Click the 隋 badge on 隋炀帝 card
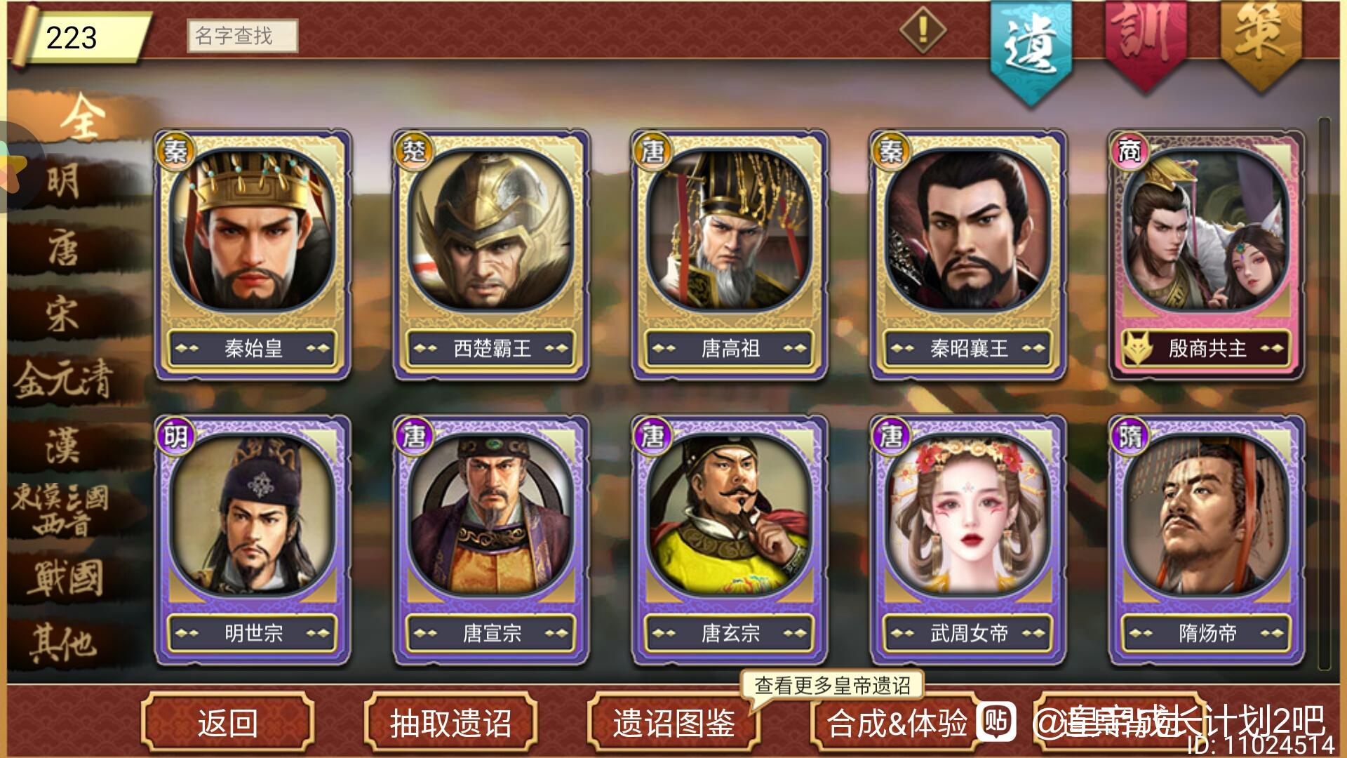Screen dimensions: 1347x758 tap(1129, 437)
